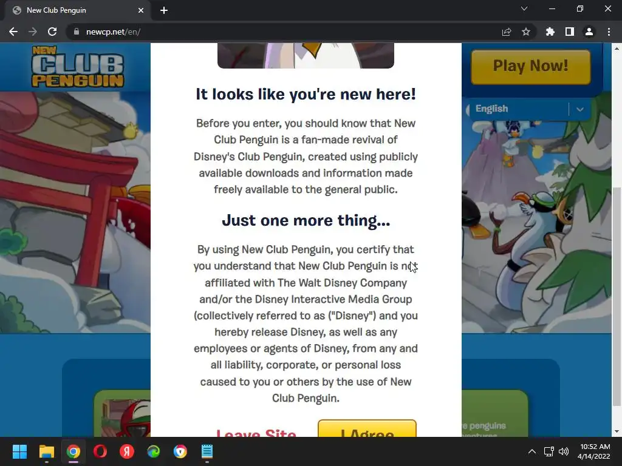Click the Leave Site link

(256, 432)
